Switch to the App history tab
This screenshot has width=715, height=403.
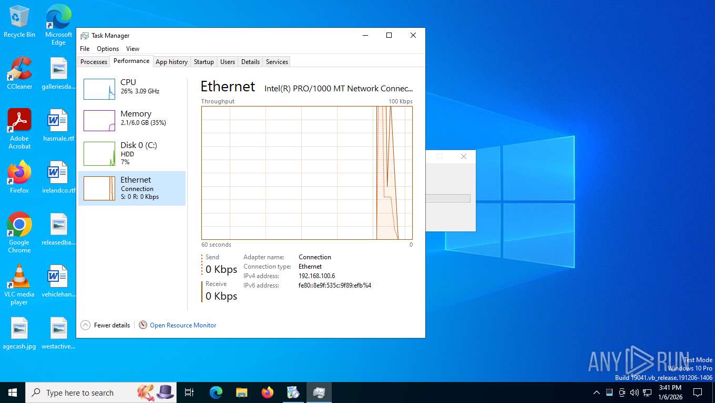tap(171, 62)
